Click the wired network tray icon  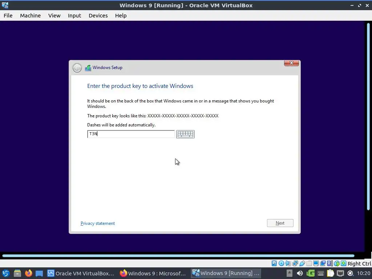340,273
